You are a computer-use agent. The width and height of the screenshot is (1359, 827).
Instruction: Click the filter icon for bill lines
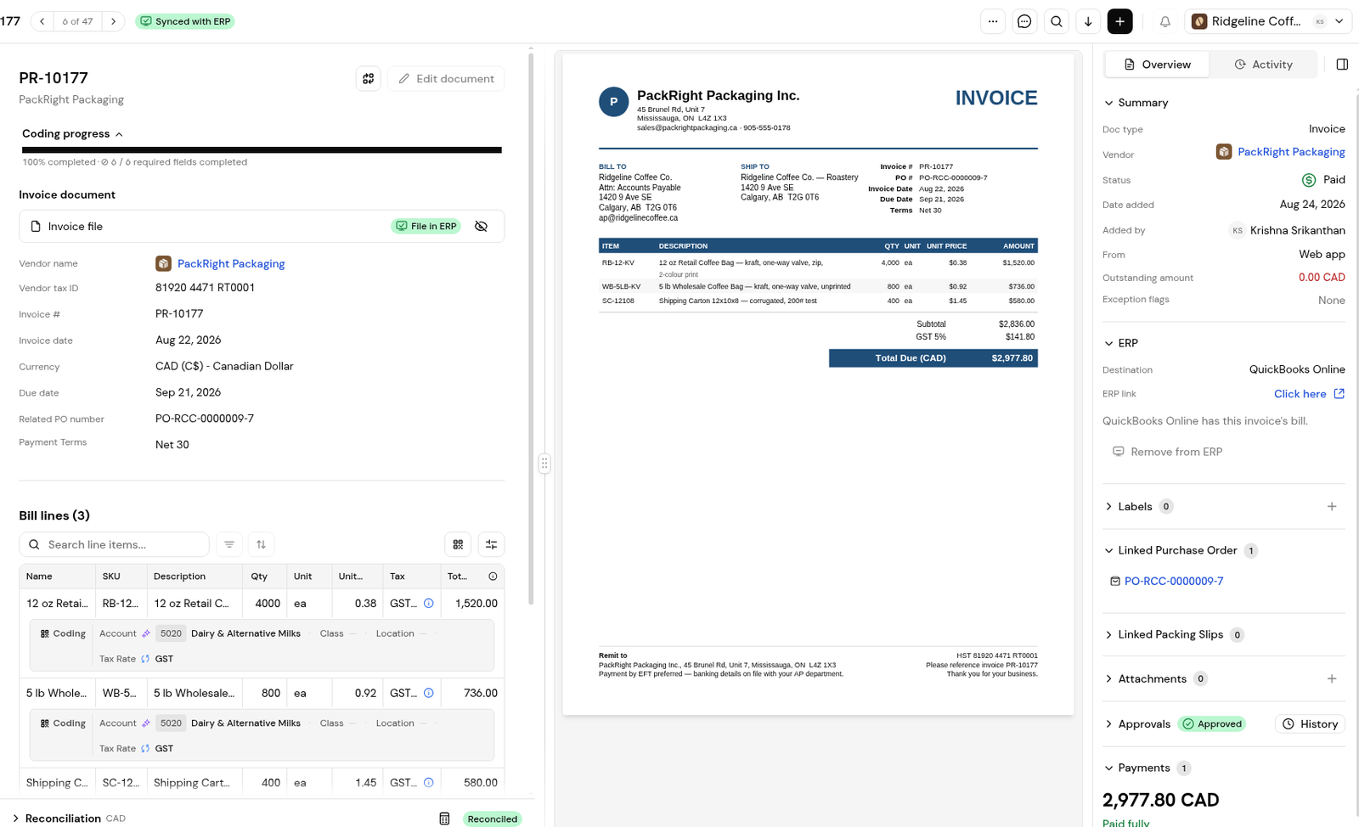(229, 544)
